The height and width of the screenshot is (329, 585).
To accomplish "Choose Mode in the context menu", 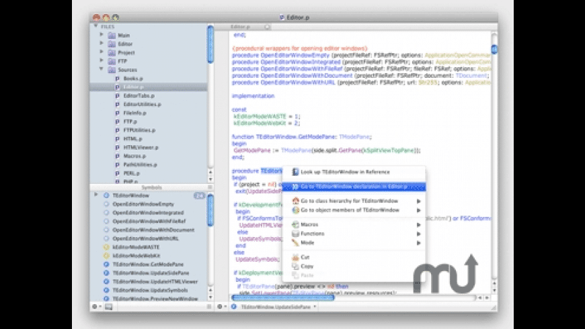I will 354,242.
